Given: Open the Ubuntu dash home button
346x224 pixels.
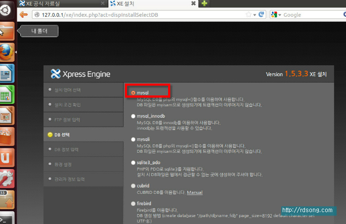Looking at the screenshot, I should point(5,10).
